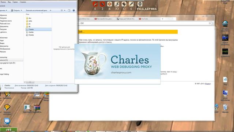The image size is (234, 132).
Task: Click the blue help icon in Explorer
Action: [74, 11]
